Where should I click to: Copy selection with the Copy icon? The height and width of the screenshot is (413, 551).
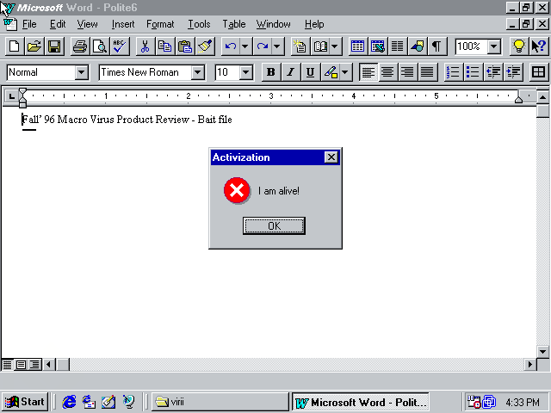point(165,46)
